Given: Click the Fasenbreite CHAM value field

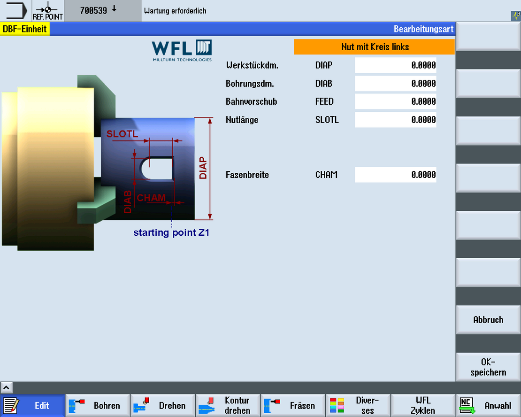Looking at the screenshot, I should coord(395,175).
